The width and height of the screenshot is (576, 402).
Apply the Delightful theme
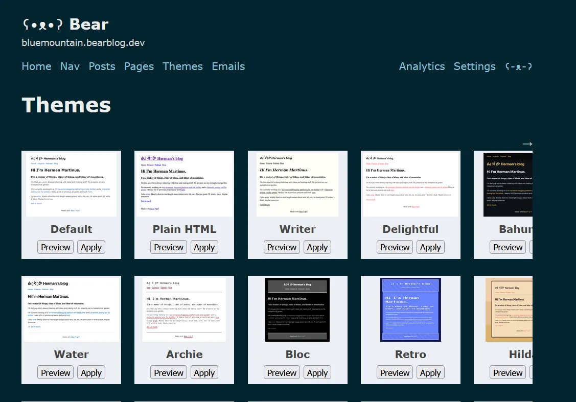tap(430, 247)
